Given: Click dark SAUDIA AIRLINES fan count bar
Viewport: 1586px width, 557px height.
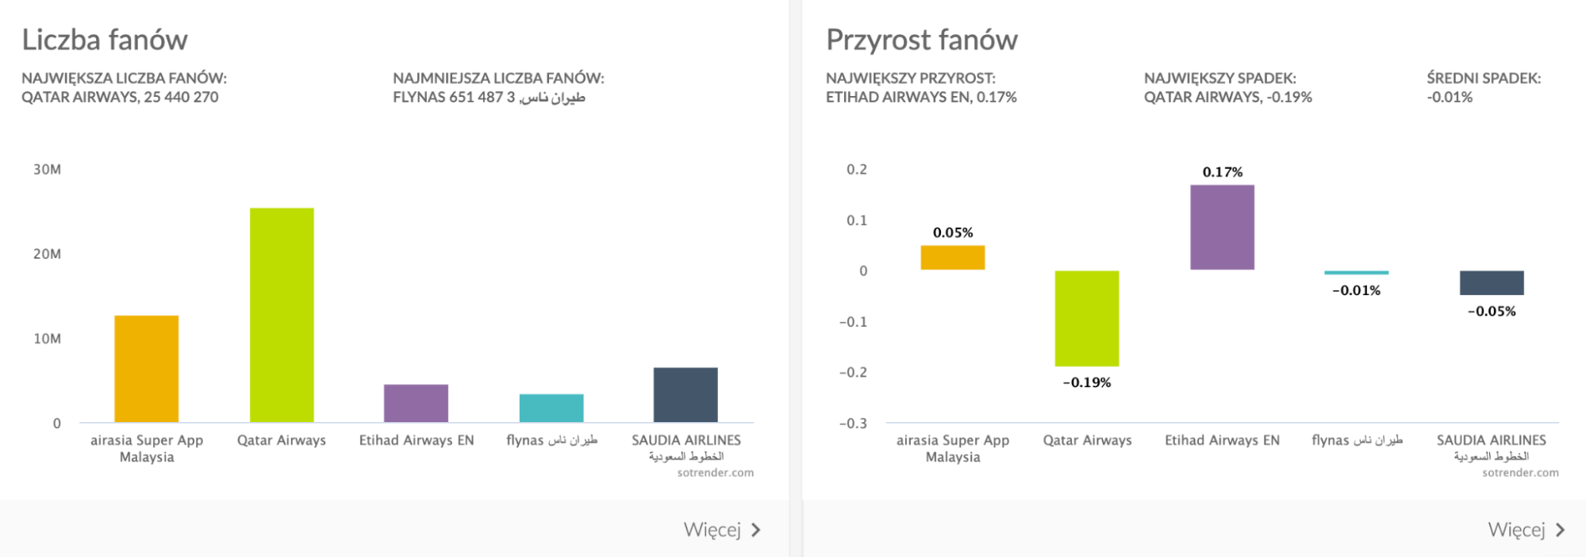Looking at the screenshot, I should (685, 394).
